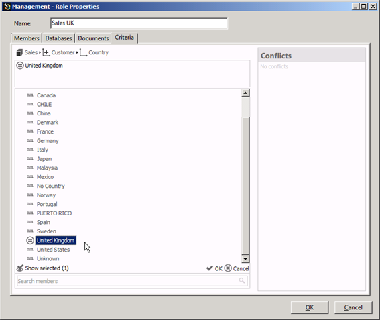Open the Databases tab
The height and width of the screenshot is (320, 380).
(58, 38)
